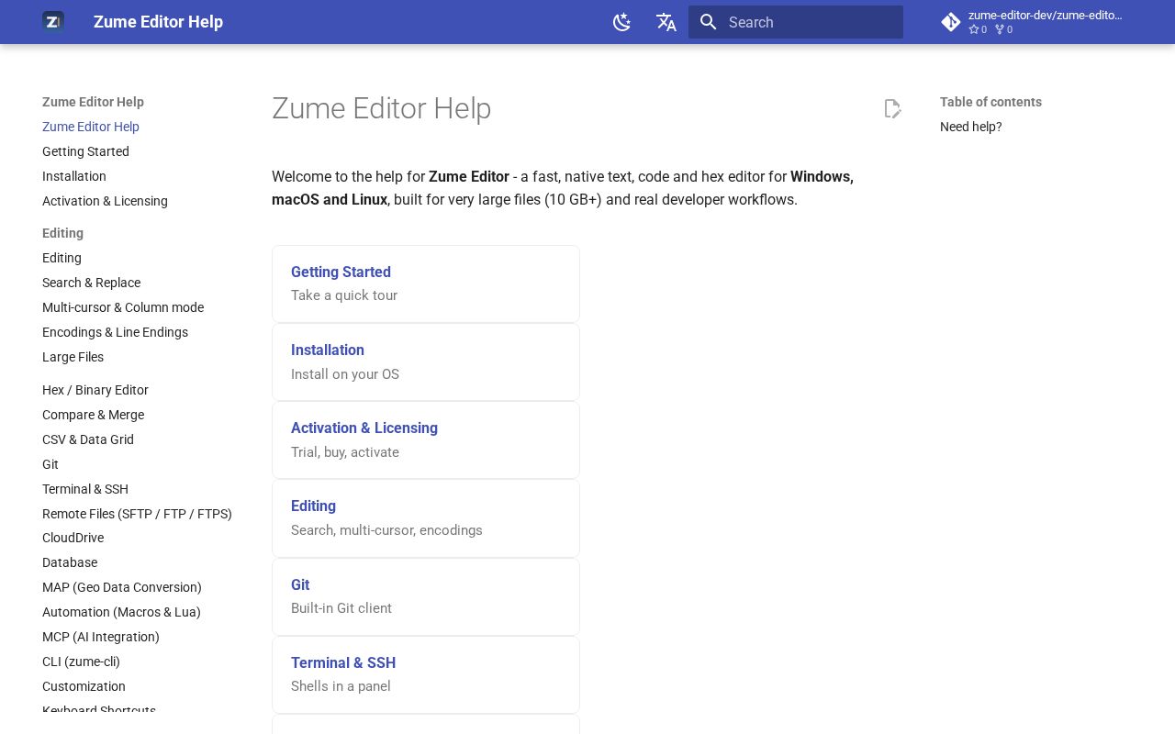Open MCP (AI Integration) page
The width and height of the screenshot is (1175, 734).
[101, 637]
